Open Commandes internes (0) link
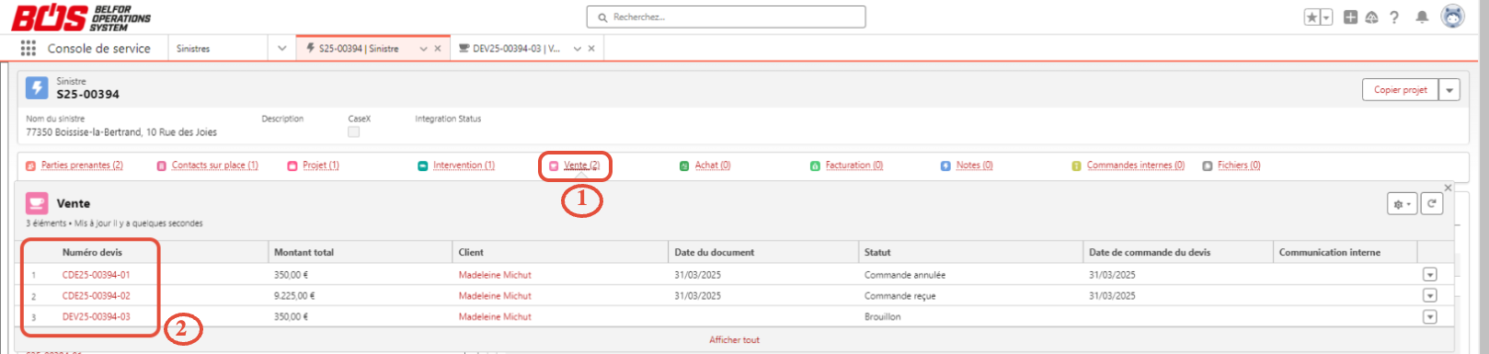This screenshot has height=354, width=1489. tap(1136, 166)
